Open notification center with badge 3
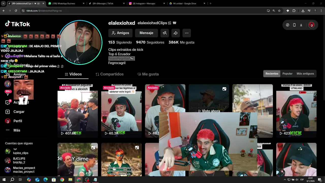This screenshot has height=183, width=325. (x=320, y=180)
